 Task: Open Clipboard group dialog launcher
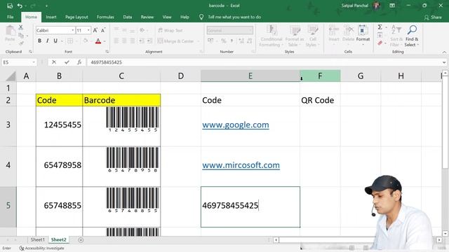tap(30, 52)
